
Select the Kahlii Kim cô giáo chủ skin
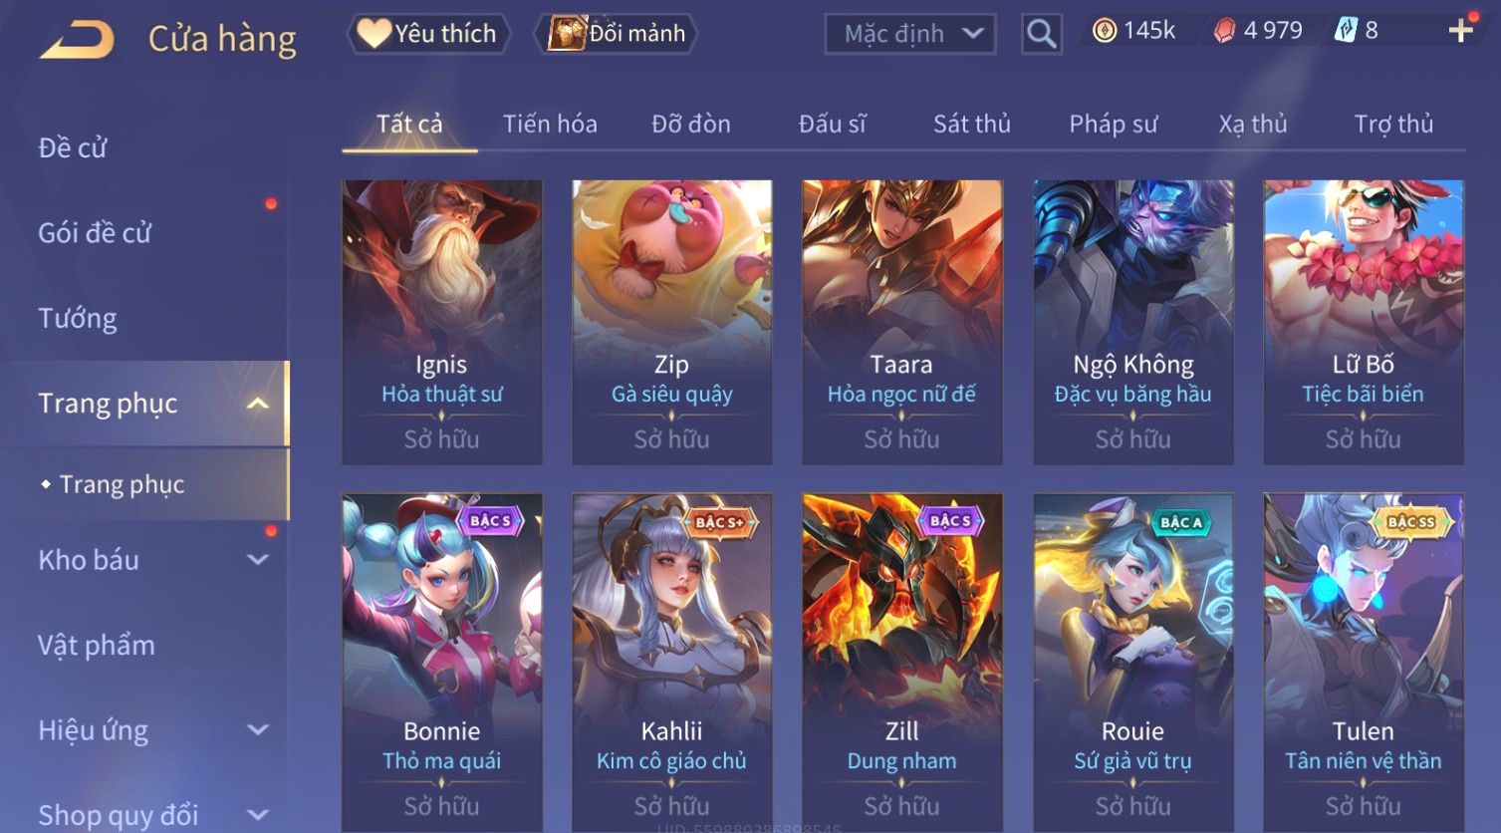pyautogui.click(x=671, y=663)
